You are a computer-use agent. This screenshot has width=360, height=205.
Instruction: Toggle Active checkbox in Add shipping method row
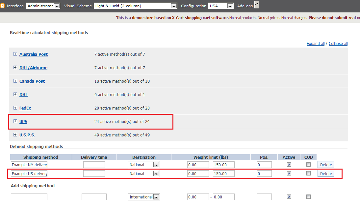(x=289, y=197)
